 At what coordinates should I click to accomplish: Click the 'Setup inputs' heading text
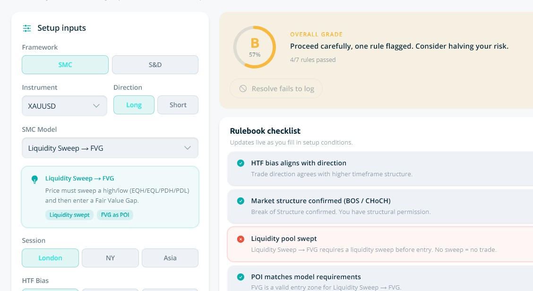61,28
